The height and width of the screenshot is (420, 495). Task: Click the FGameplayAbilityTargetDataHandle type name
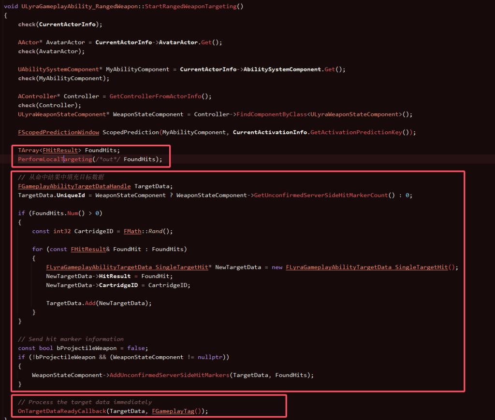click(74, 186)
